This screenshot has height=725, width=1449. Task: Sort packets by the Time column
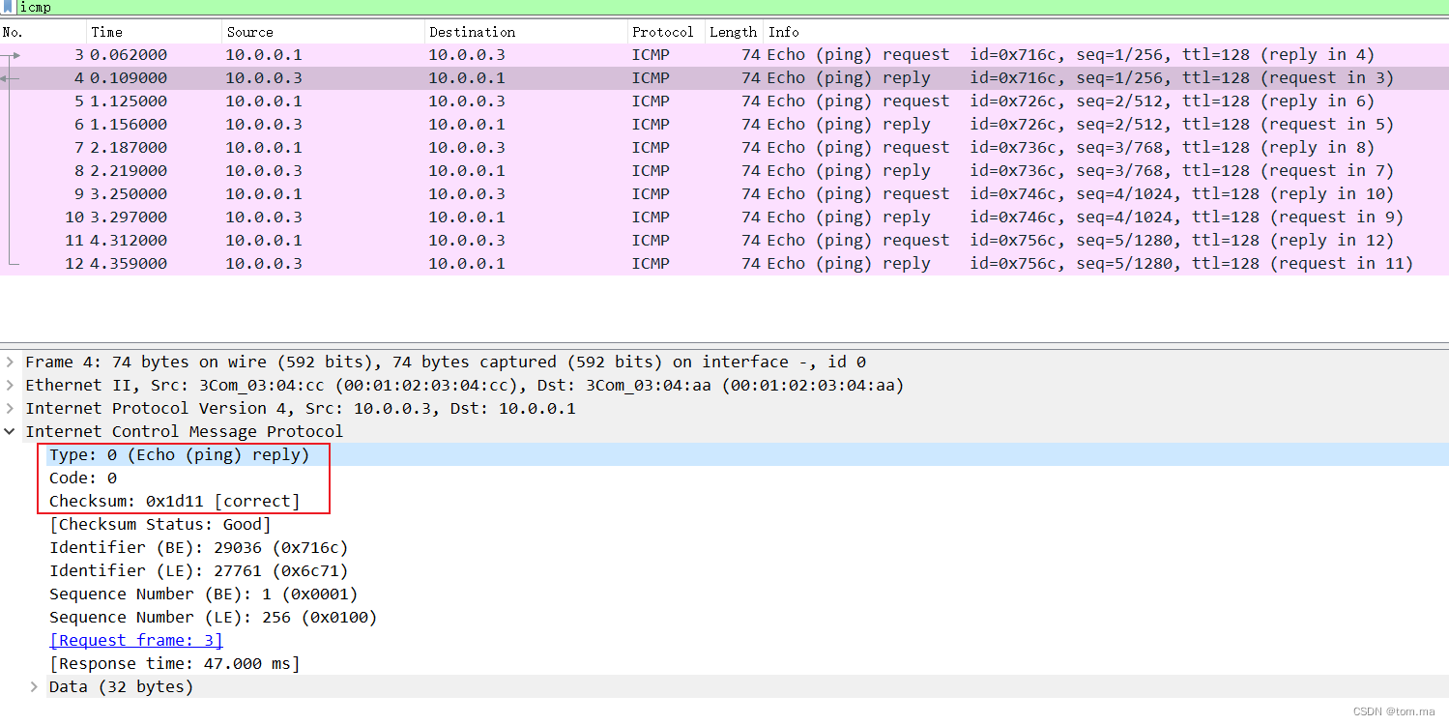pyautogui.click(x=106, y=32)
